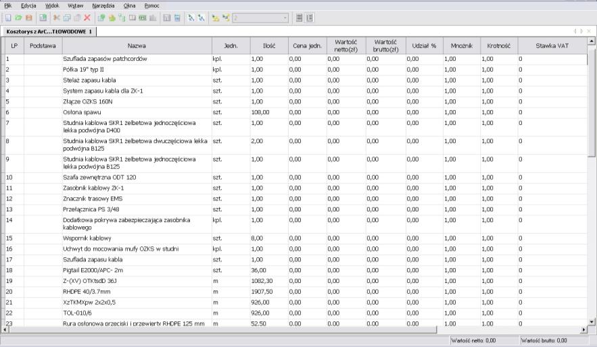Click 'Wartość brutto: 0,00' in status bar
Image resolution: width=597 pixels, height=347 pixels.
tap(544, 340)
